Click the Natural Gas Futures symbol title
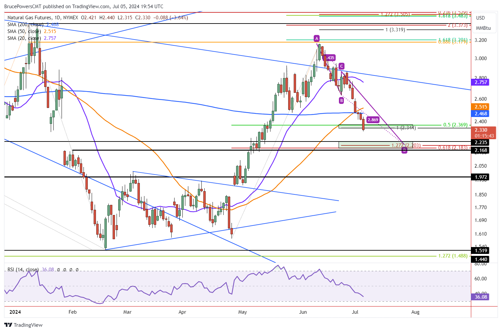 [29, 18]
